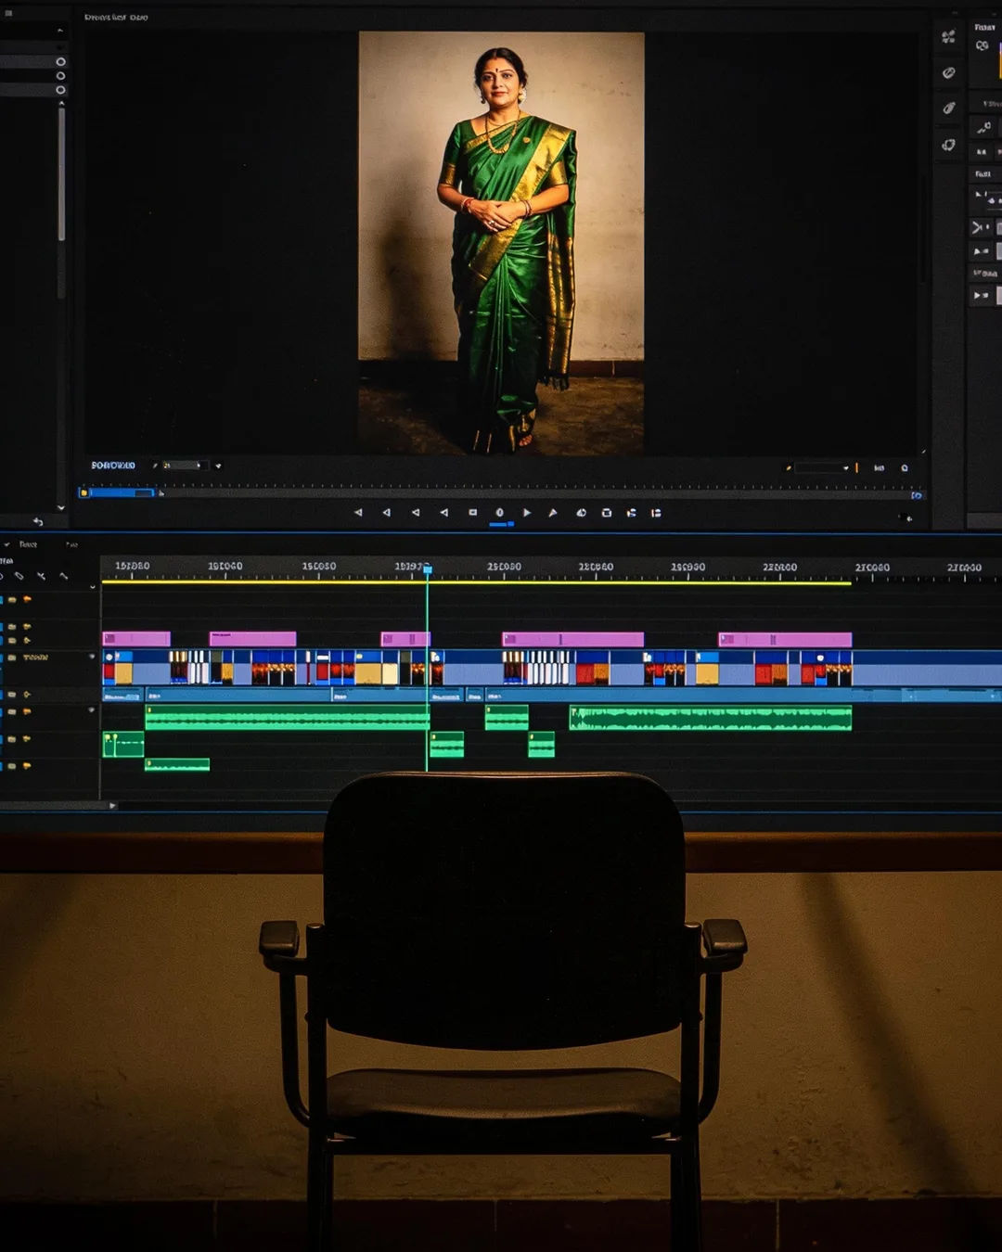
Task: Click the second icon in the vertical tool strip
Action: pos(948,72)
